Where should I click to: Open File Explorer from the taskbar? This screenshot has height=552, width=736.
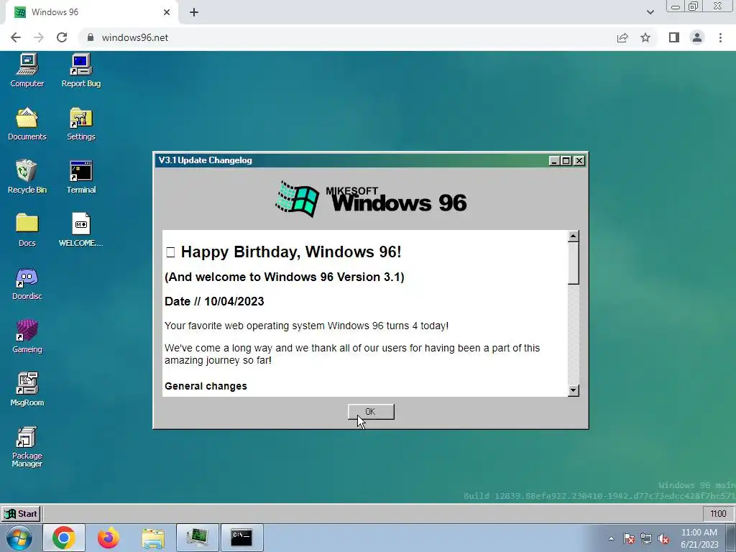(153, 538)
